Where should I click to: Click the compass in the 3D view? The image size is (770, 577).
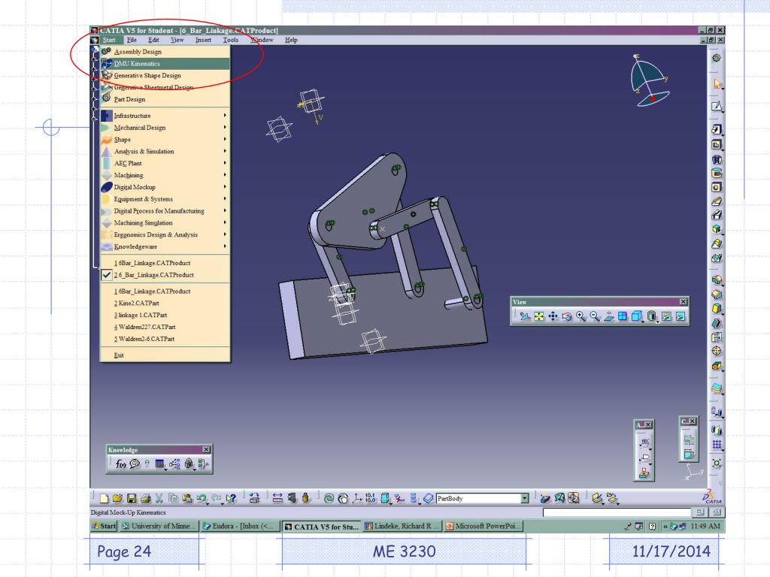(x=649, y=80)
